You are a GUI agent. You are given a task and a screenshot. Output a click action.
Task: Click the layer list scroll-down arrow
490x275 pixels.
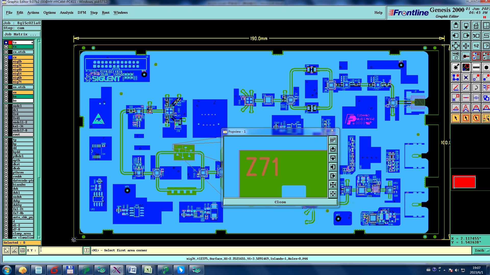click(x=39, y=237)
